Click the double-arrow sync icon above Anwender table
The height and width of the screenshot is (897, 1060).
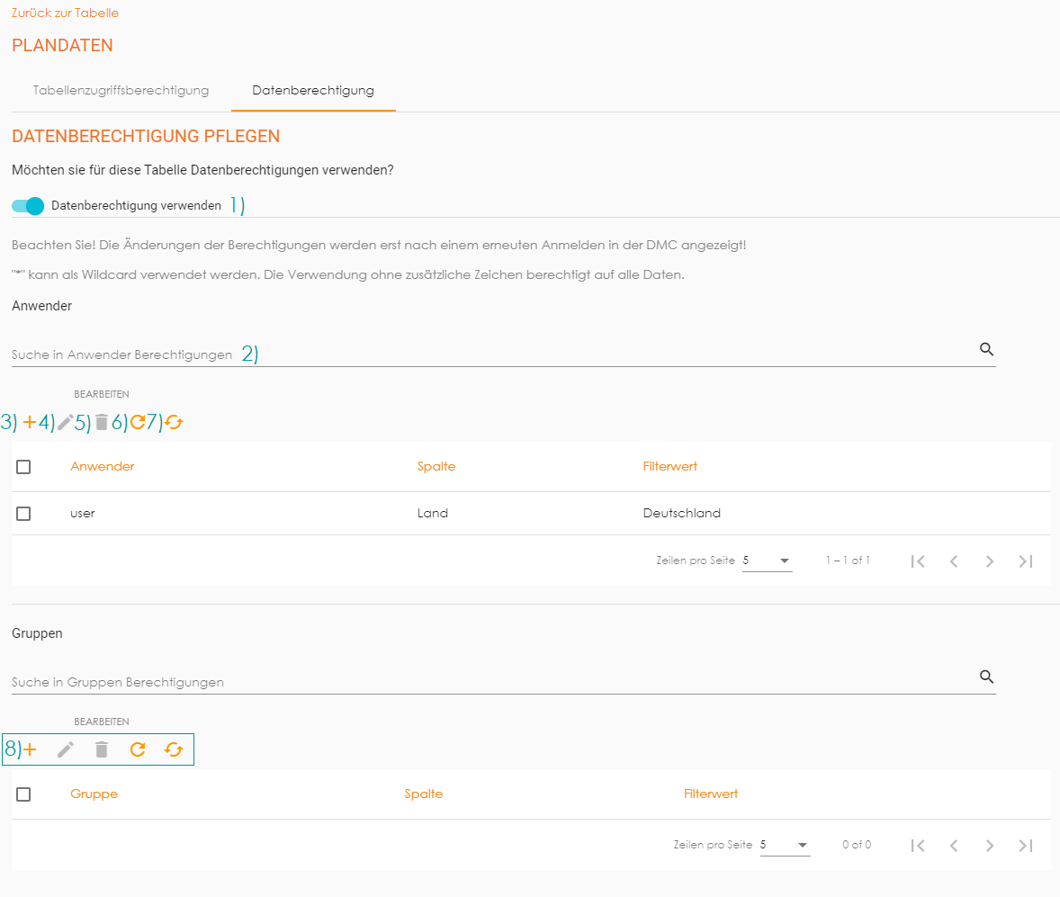click(174, 422)
